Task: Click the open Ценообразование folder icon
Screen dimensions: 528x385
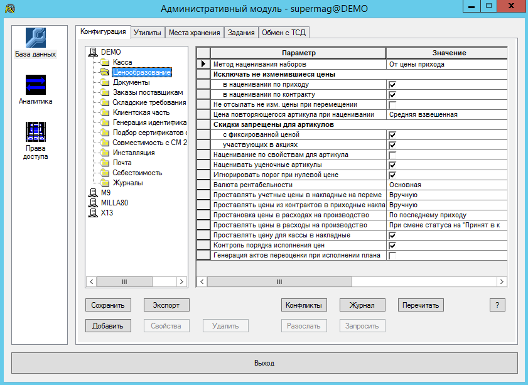Action: pos(105,72)
